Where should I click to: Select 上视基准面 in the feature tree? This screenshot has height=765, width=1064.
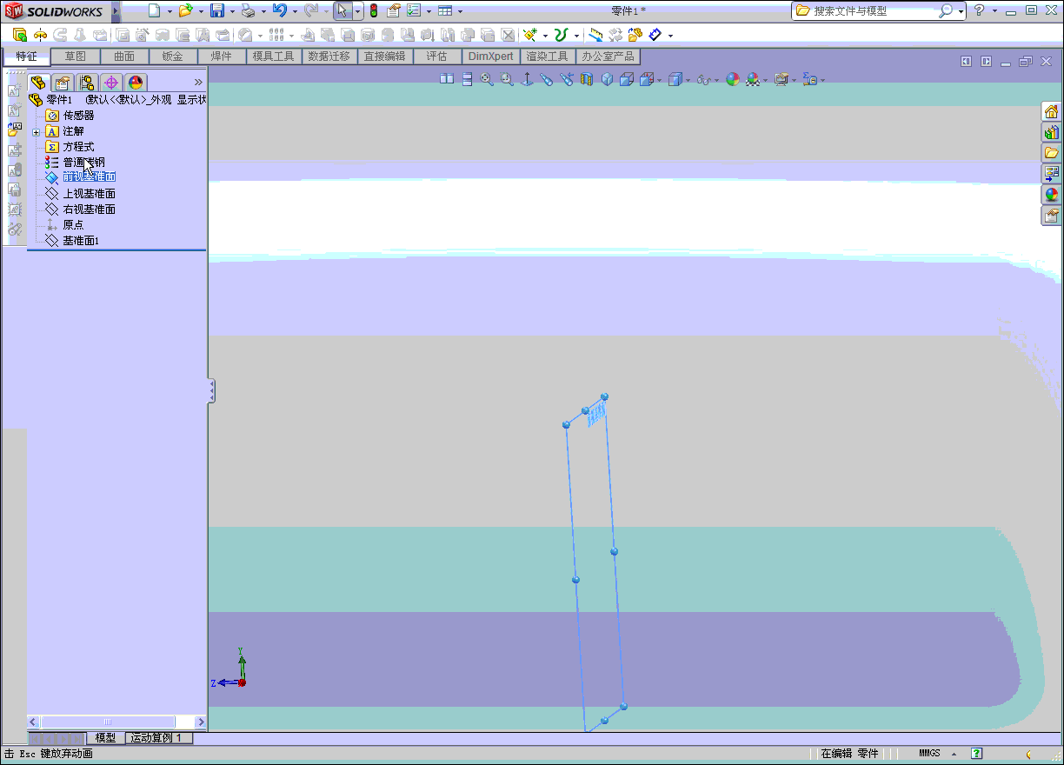[x=89, y=194]
